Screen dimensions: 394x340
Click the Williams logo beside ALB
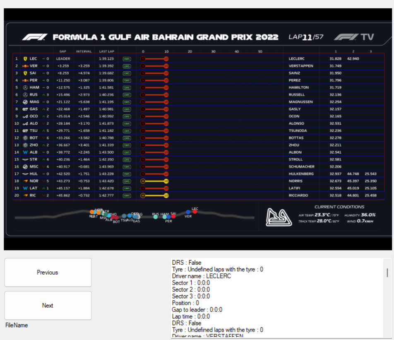25,152
